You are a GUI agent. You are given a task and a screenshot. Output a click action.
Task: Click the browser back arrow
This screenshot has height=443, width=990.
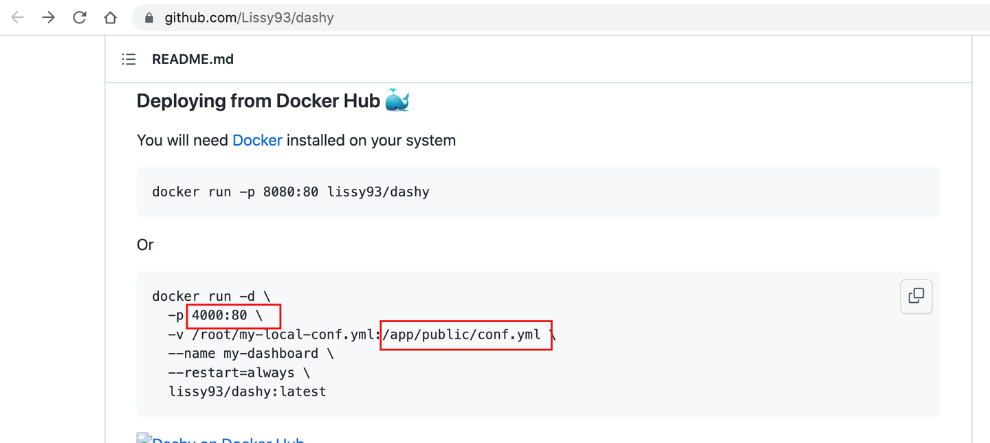[x=17, y=18]
